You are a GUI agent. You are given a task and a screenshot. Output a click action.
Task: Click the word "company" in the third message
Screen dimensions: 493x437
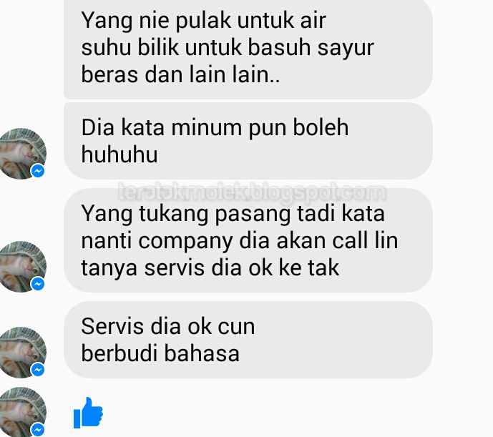185,242
